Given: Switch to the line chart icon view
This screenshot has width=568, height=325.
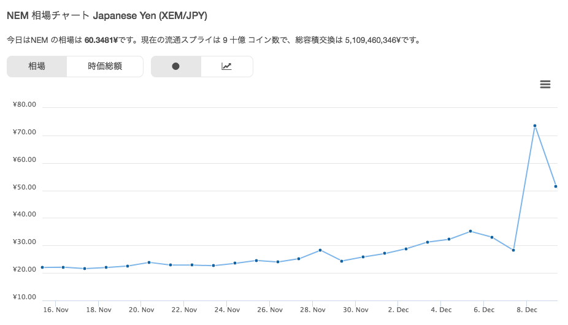Looking at the screenshot, I should [x=227, y=66].
